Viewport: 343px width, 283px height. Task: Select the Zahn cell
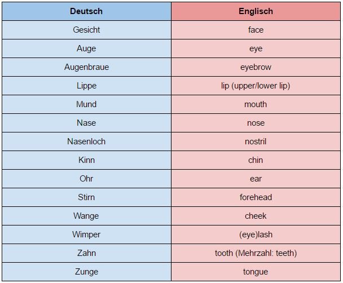click(87, 253)
